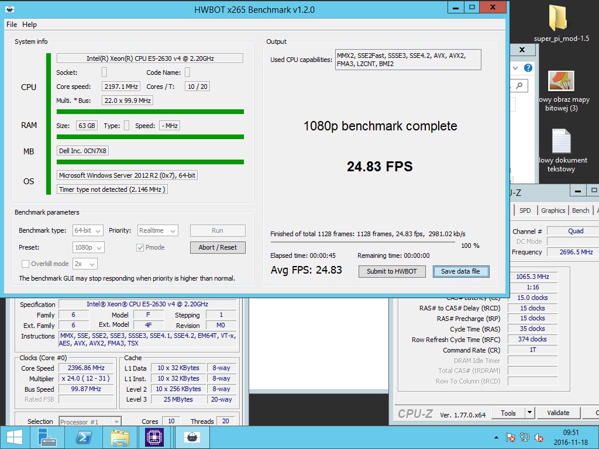Click the Multiplier x 24.0 value in CPU-Z
Viewport: 599px width, 449px height.
pos(86,378)
